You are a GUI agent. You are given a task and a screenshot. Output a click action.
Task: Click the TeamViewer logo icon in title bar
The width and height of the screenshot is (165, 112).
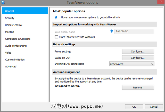coord(3,3)
